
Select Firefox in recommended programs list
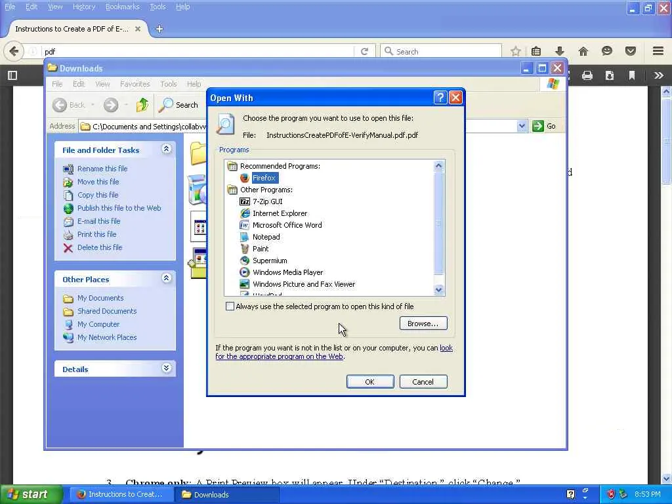264,178
